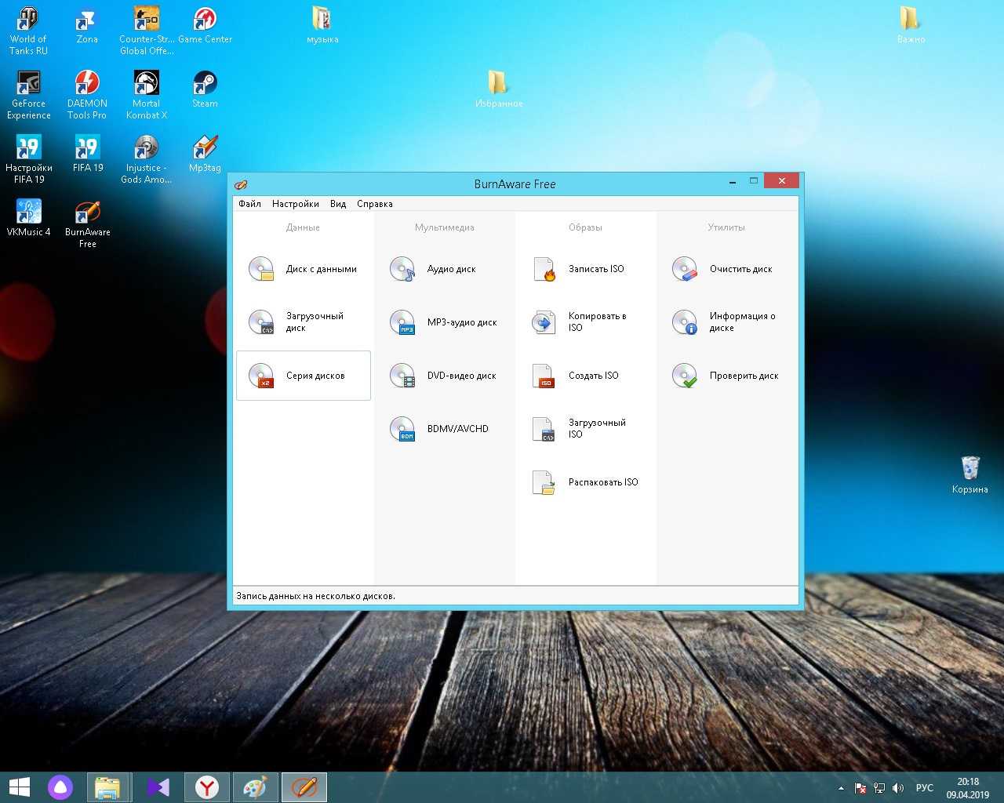Select the Избранное folder on desktop
The width and height of the screenshot is (1004, 803).
click(x=499, y=90)
